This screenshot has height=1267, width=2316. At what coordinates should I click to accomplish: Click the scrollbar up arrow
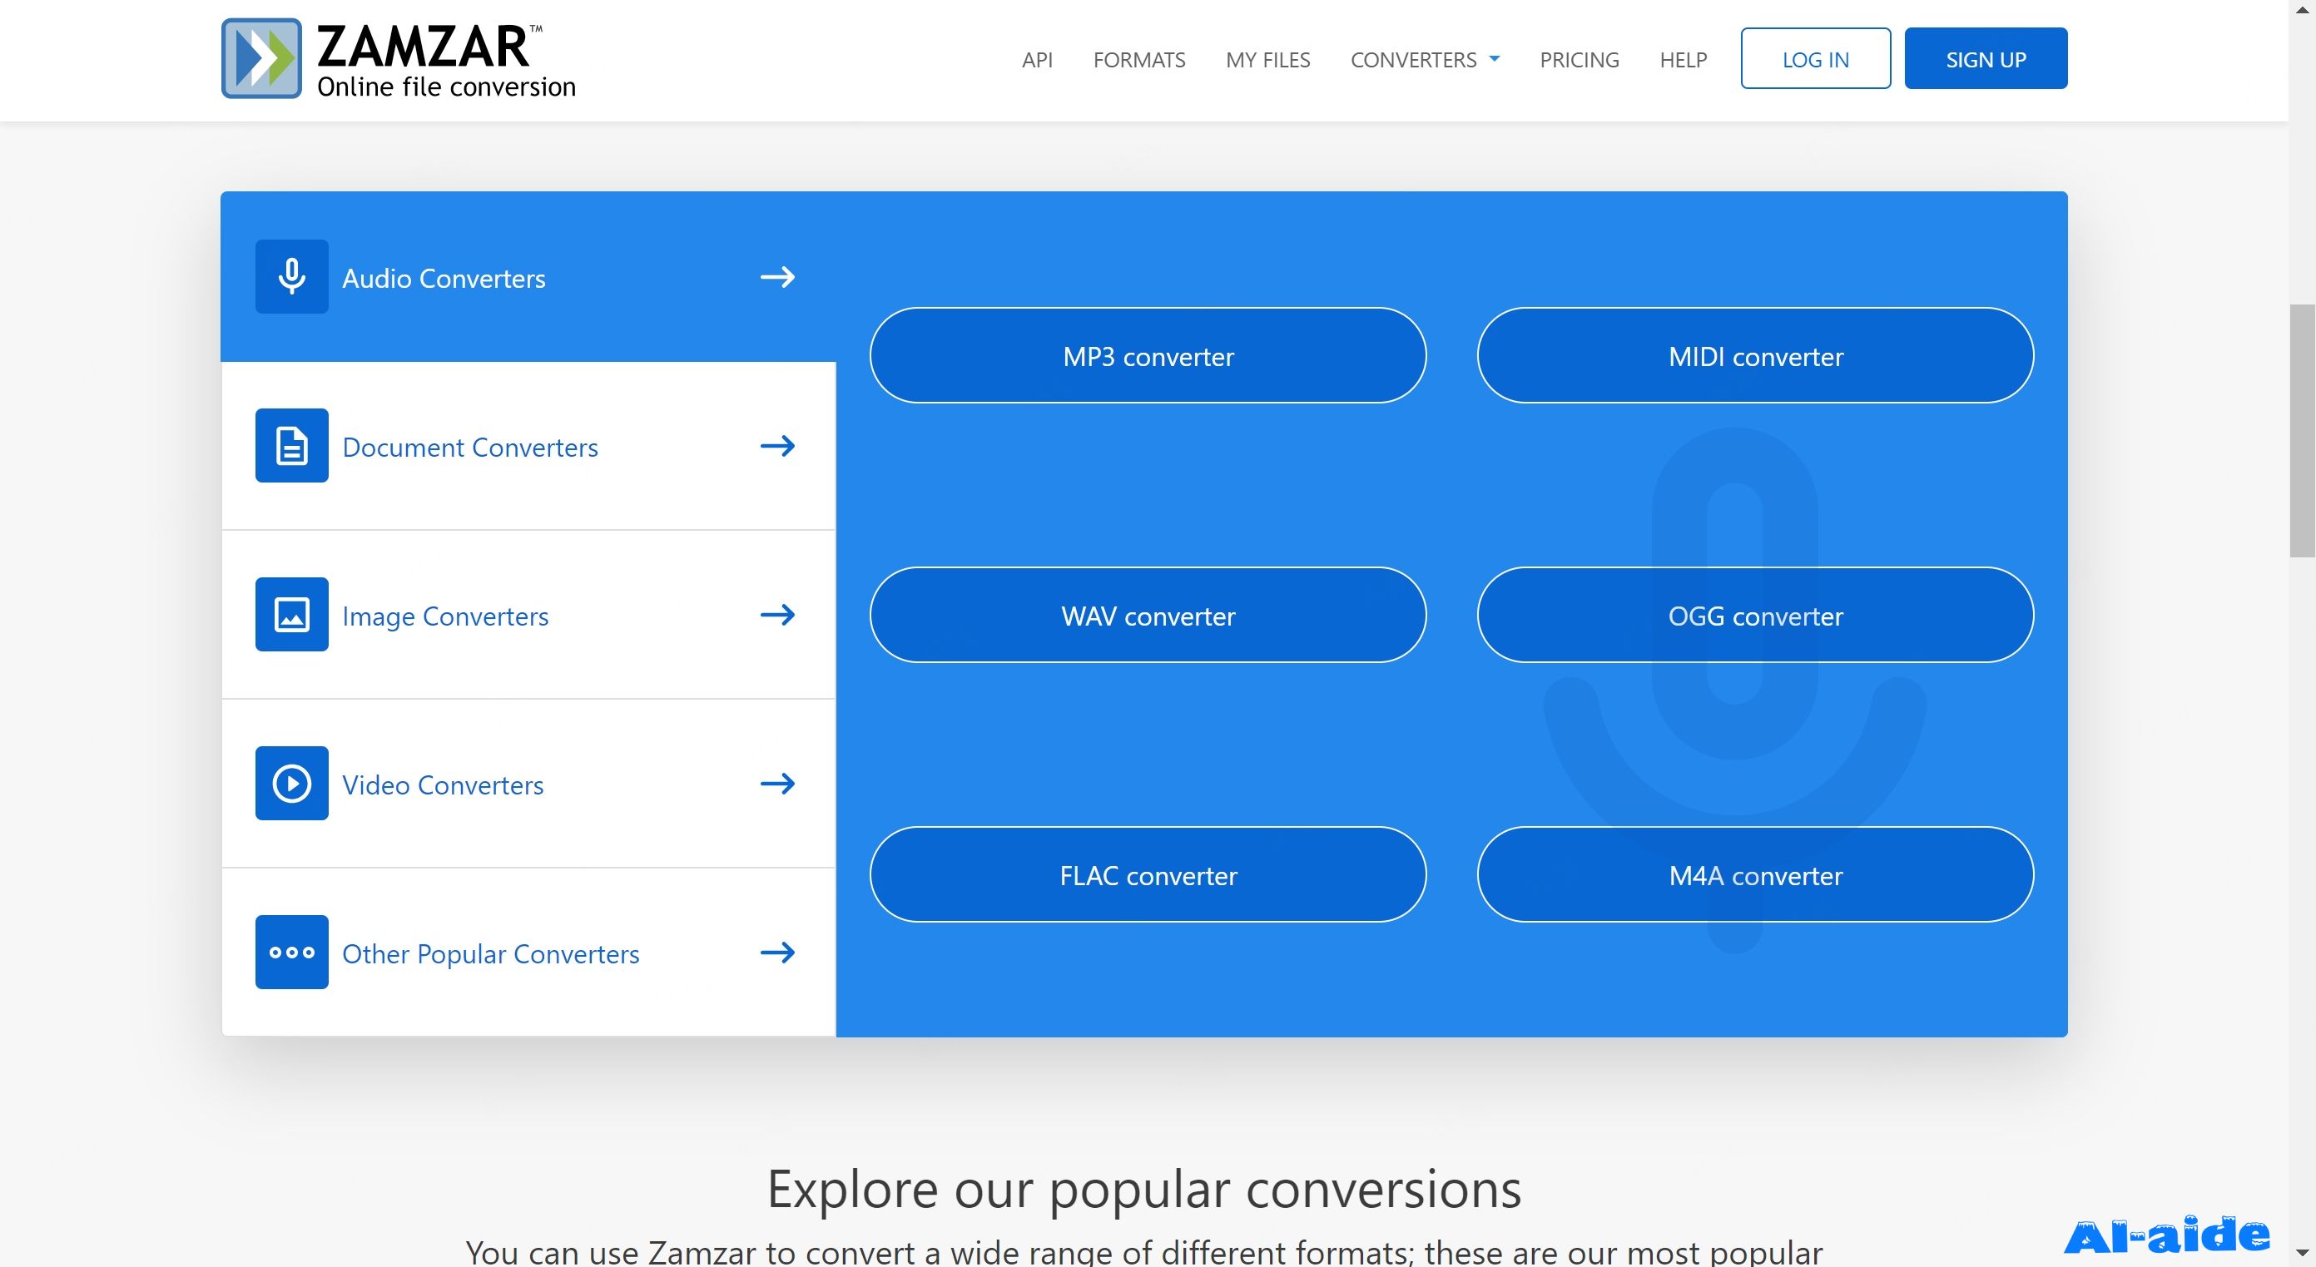point(2302,9)
